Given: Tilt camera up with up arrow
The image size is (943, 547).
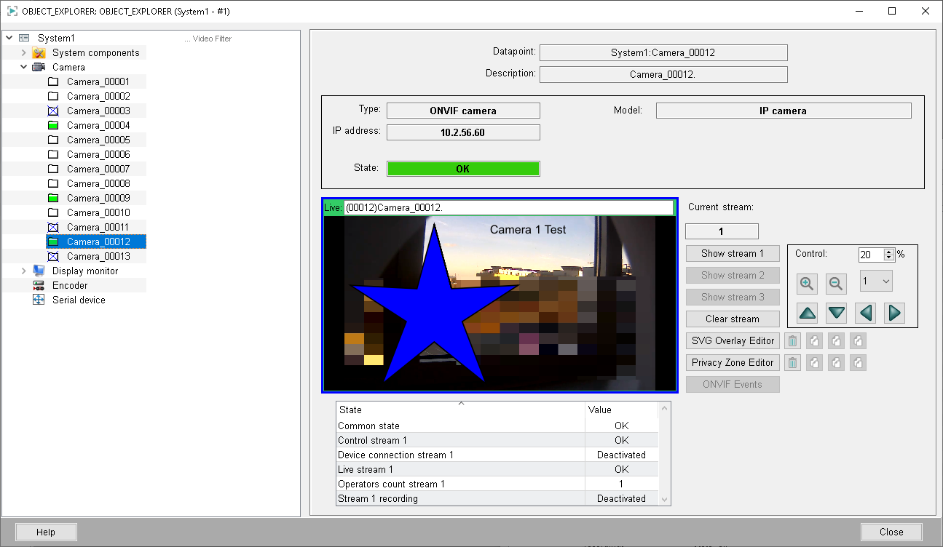Looking at the screenshot, I should (807, 314).
